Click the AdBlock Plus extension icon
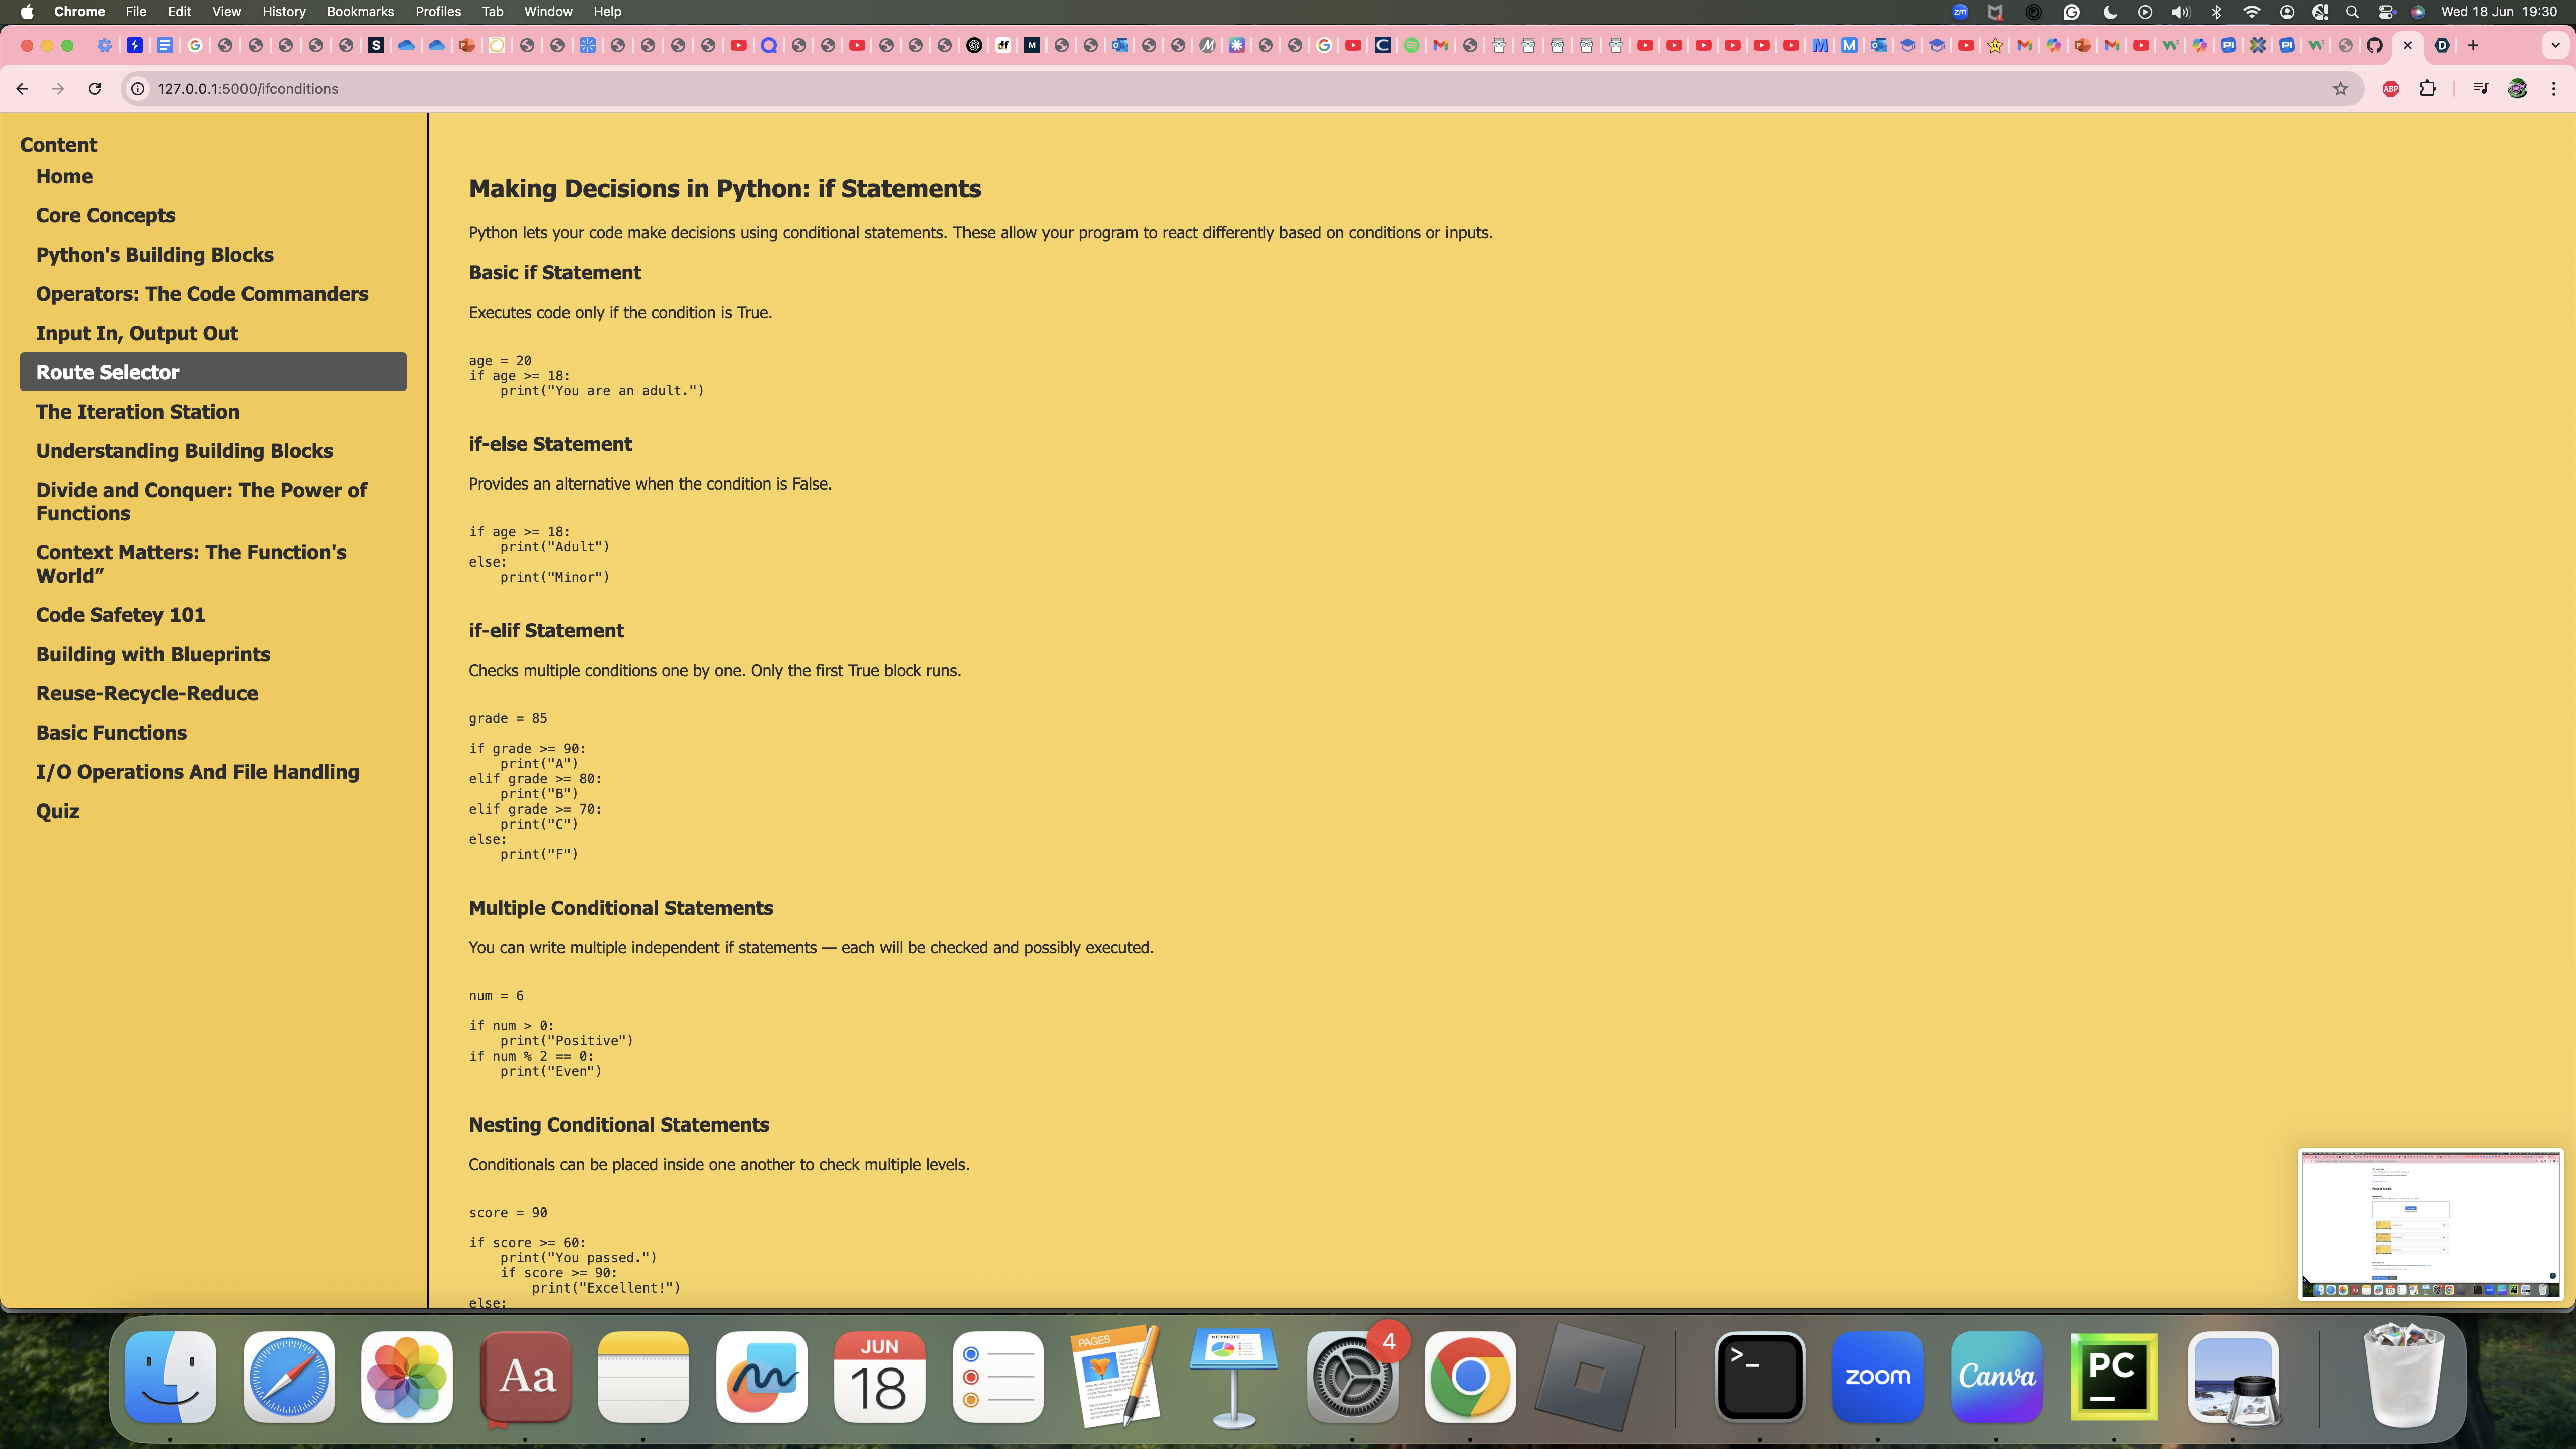Screen dimensions: 2576x1449 (2391, 88)
